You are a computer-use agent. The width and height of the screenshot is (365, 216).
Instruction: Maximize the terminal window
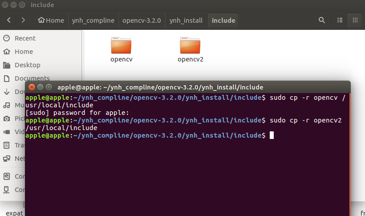coord(49,87)
